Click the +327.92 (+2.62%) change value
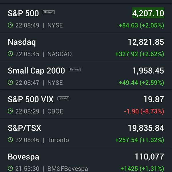Viewport: 172px width, 172px height. (140, 54)
